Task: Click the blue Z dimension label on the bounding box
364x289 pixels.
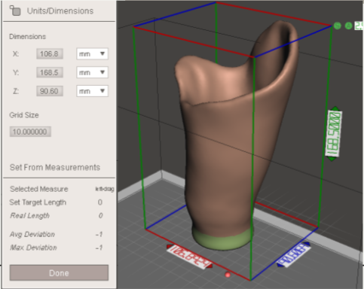Action: [293, 255]
